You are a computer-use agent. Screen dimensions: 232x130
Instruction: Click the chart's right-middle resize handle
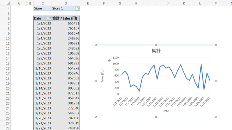(x=216, y=81)
